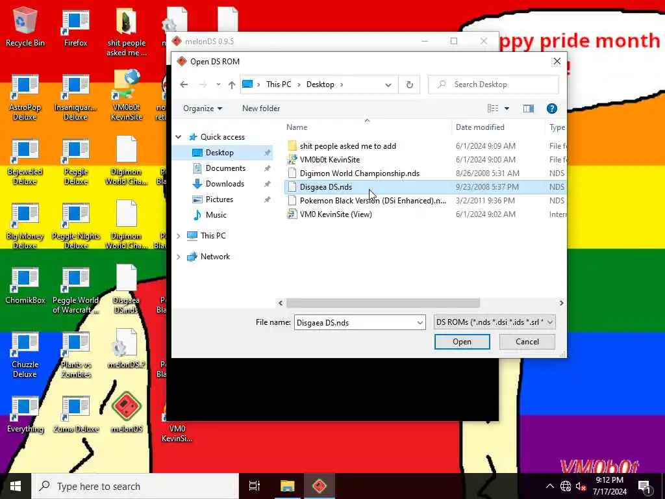The image size is (665, 499).
Task: Click This PC in address breadcrumb
Action: coord(279,84)
